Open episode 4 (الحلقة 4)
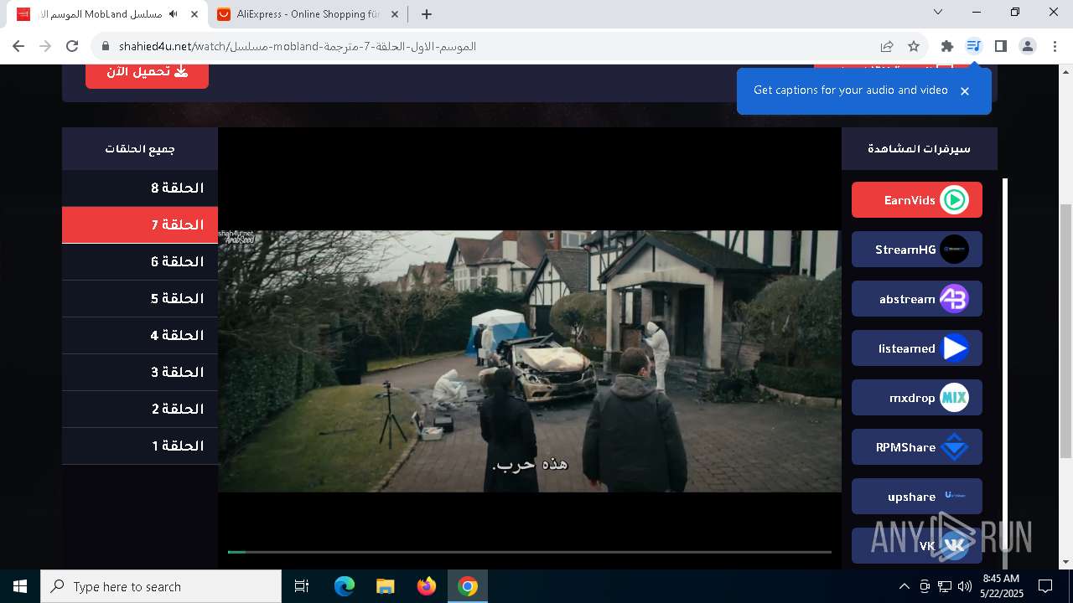This screenshot has width=1073, height=603. 140,336
